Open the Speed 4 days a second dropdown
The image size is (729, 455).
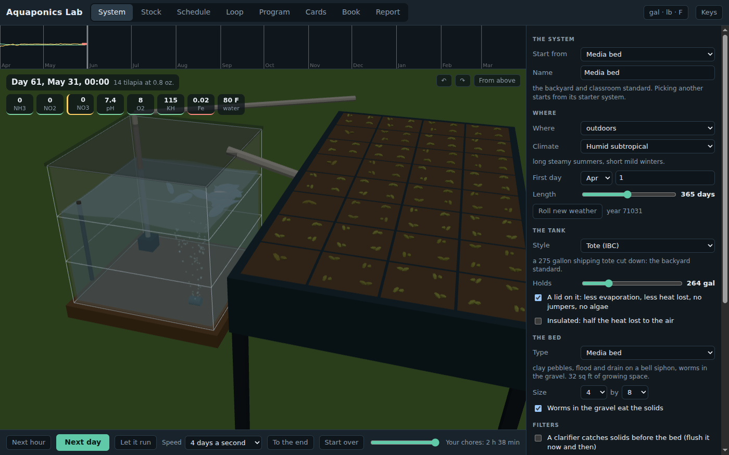[x=223, y=443]
